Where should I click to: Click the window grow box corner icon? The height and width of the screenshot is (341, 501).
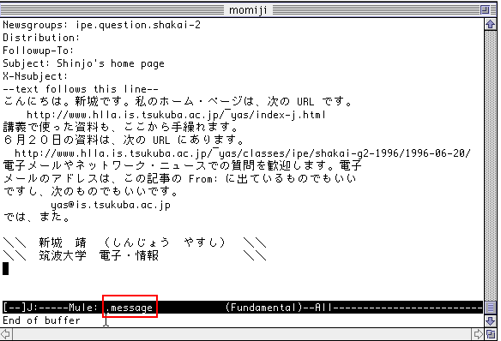491,334
